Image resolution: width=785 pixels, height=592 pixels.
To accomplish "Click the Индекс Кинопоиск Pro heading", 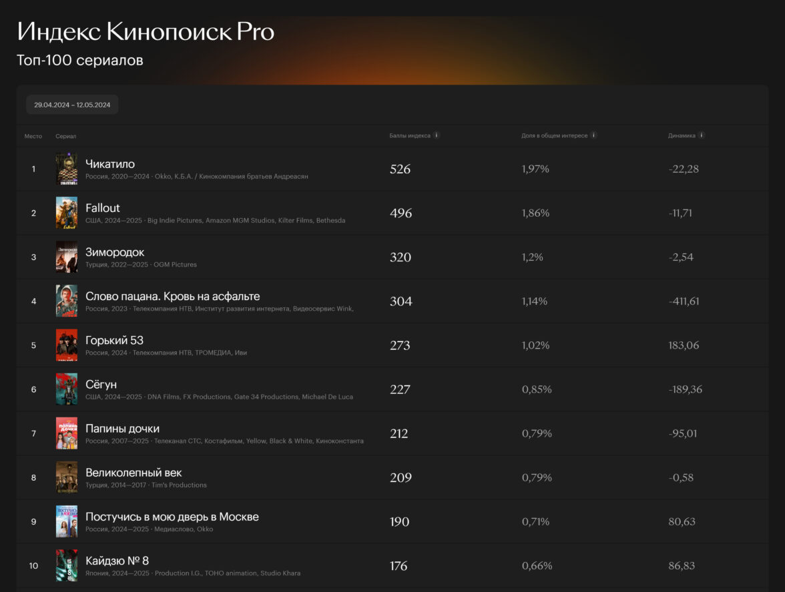I will tap(146, 32).
